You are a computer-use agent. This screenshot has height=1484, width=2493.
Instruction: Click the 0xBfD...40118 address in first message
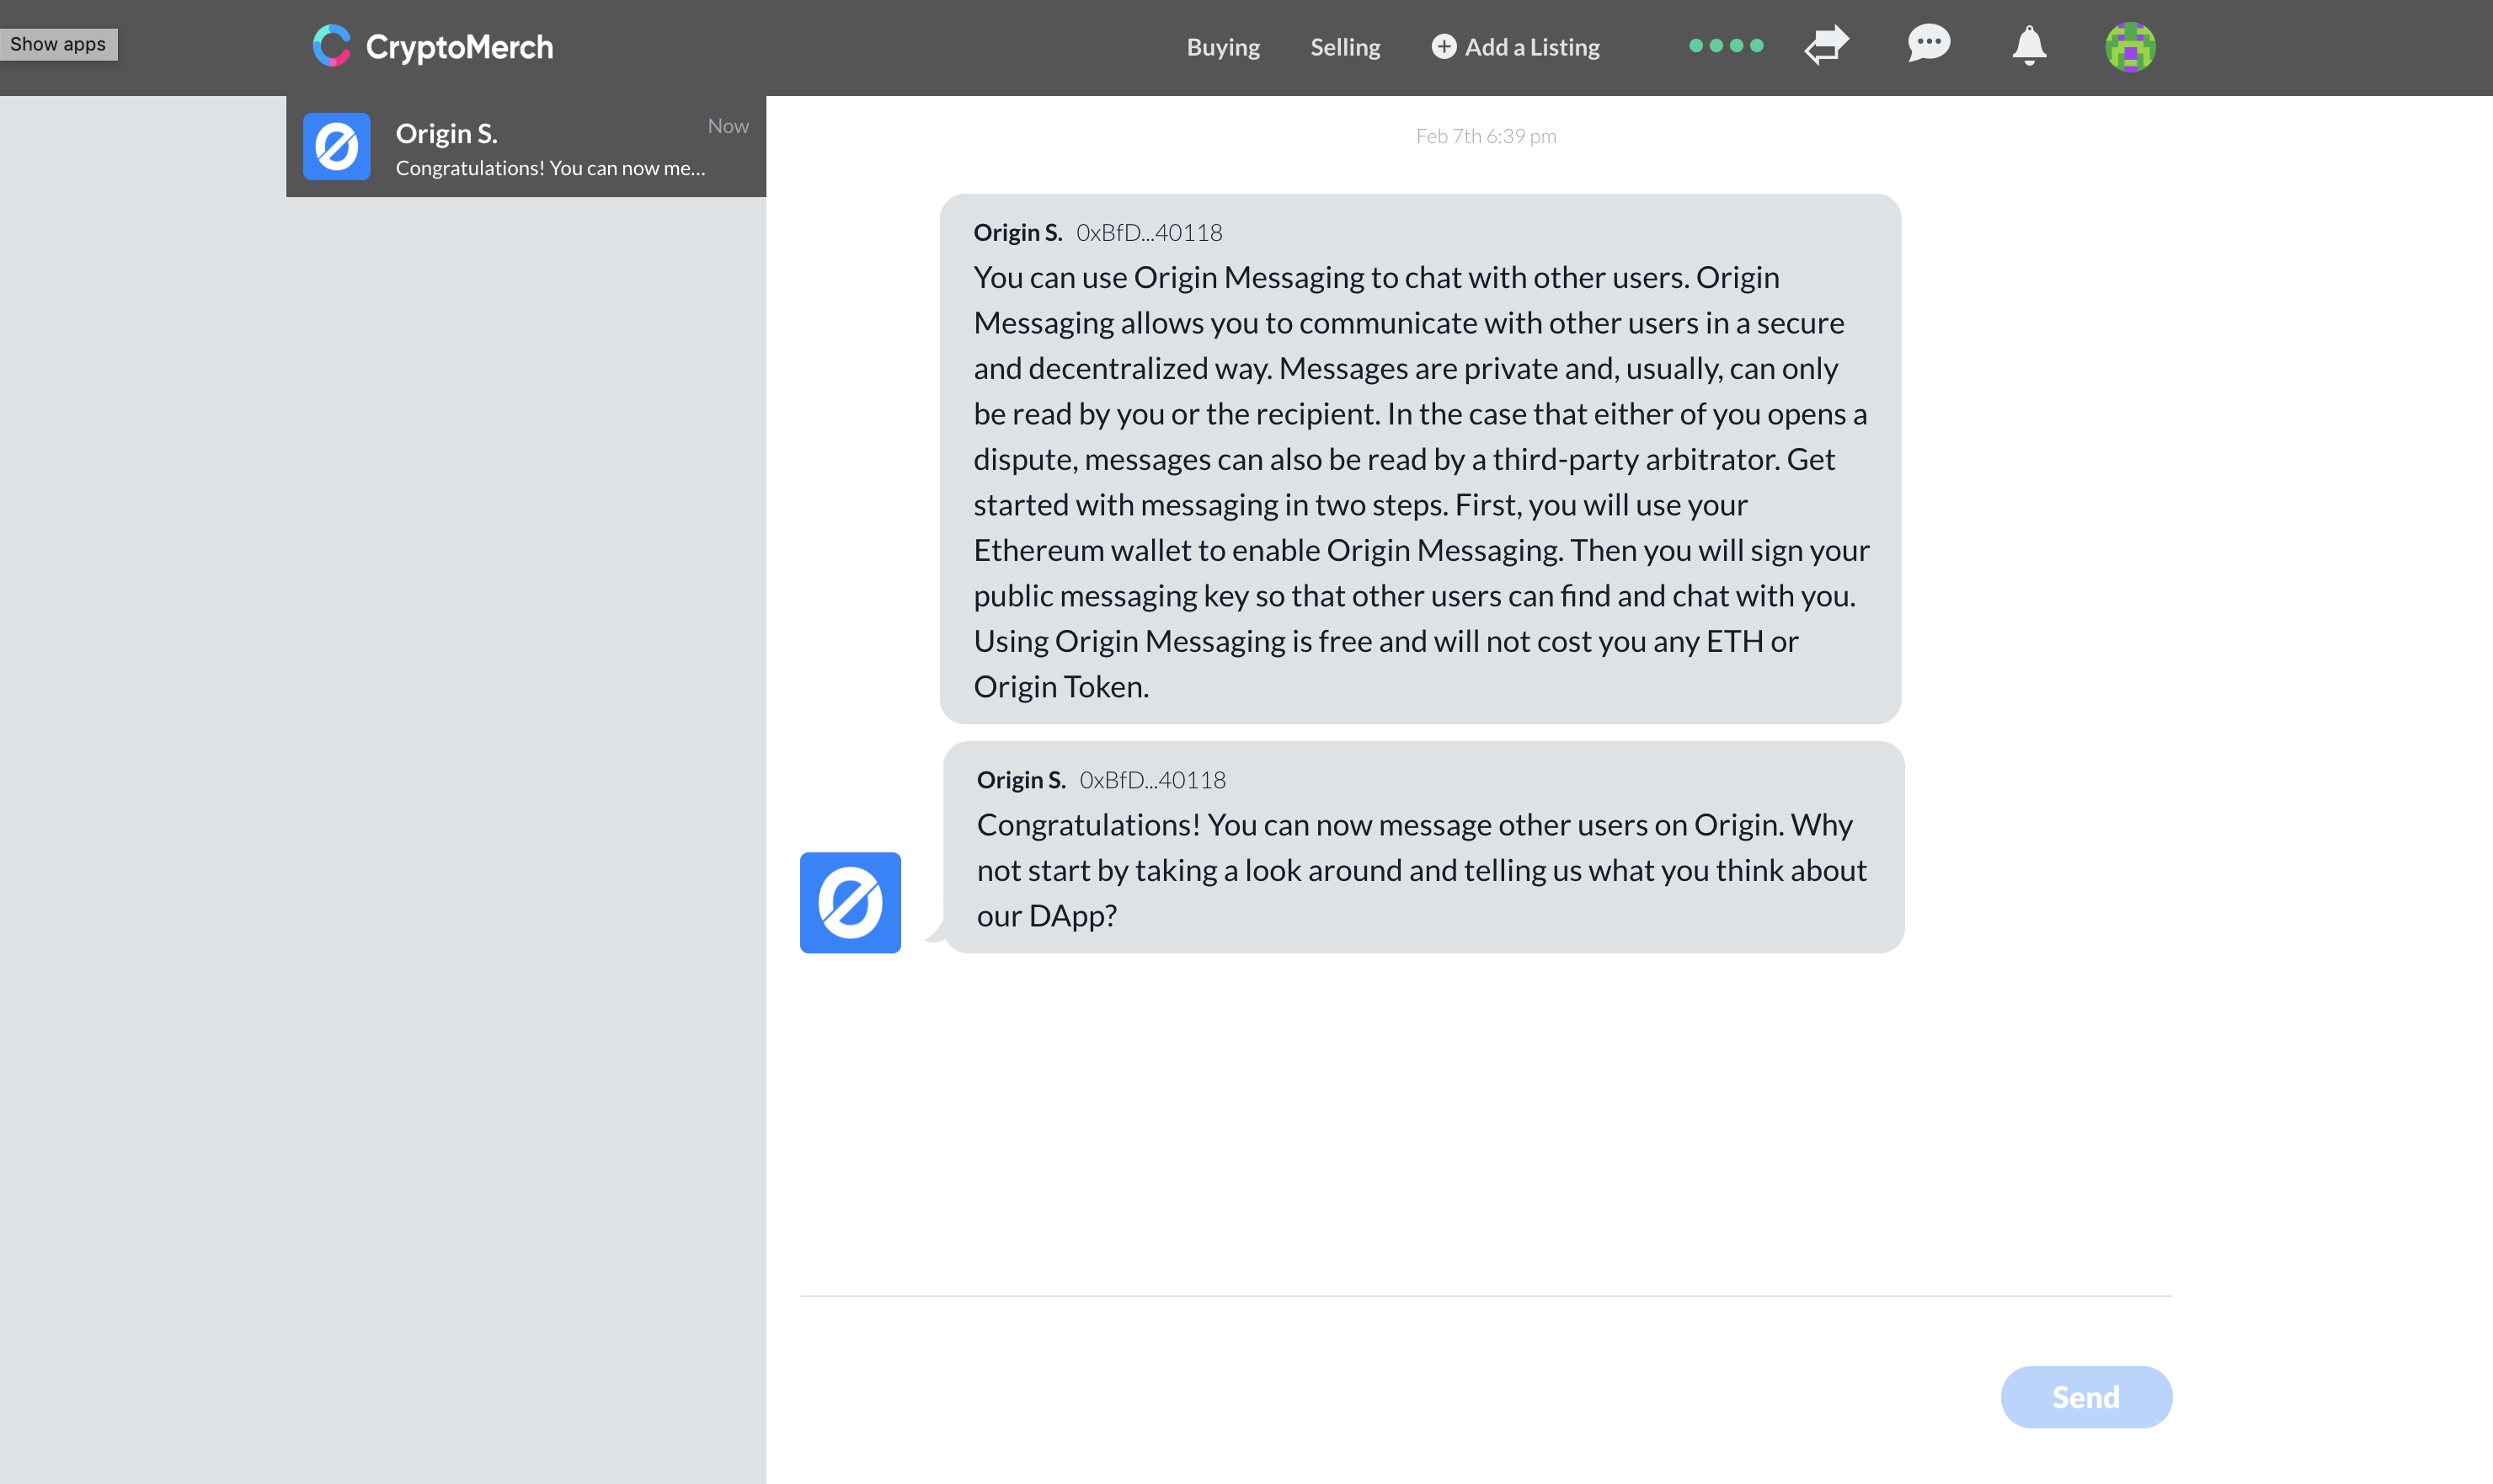[x=1149, y=233]
